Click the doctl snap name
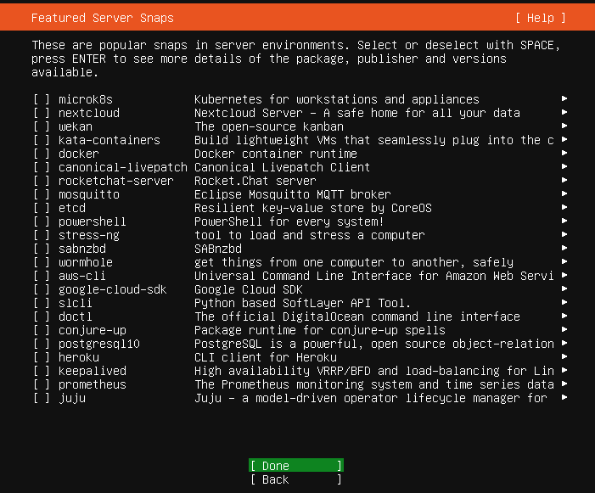595x493 pixels. (76, 317)
